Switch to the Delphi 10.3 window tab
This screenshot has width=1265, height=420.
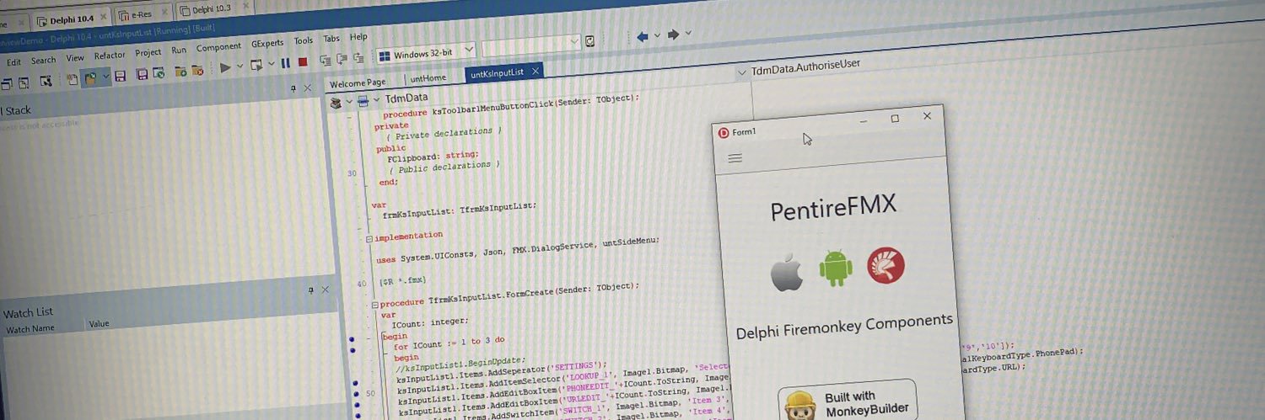click(212, 10)
